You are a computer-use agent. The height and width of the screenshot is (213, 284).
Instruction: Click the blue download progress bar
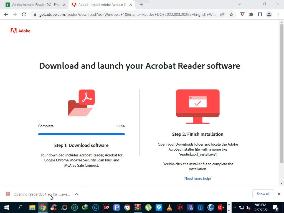[82, 134]
